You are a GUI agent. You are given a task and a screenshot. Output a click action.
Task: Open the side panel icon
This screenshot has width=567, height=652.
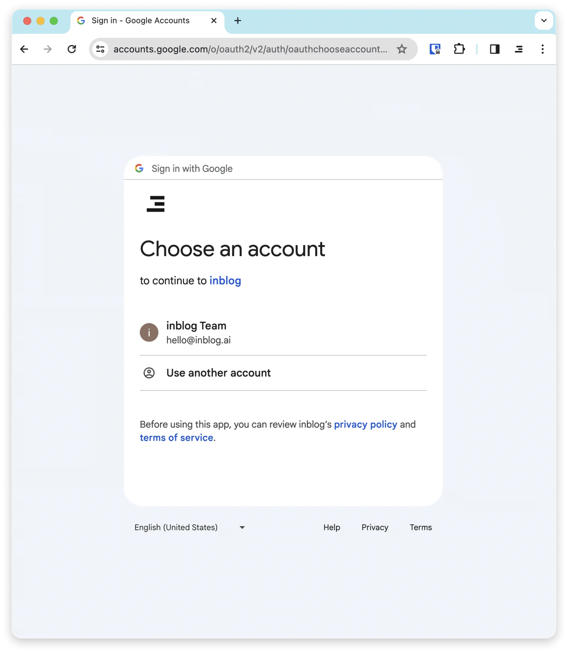click(494, 49)
